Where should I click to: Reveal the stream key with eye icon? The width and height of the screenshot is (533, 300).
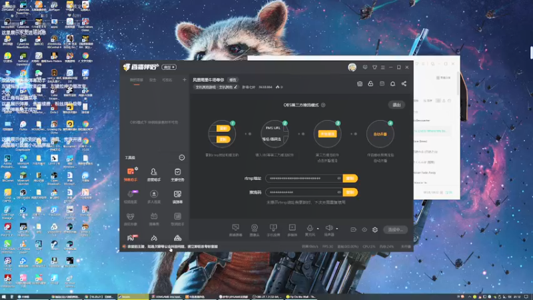338,192
